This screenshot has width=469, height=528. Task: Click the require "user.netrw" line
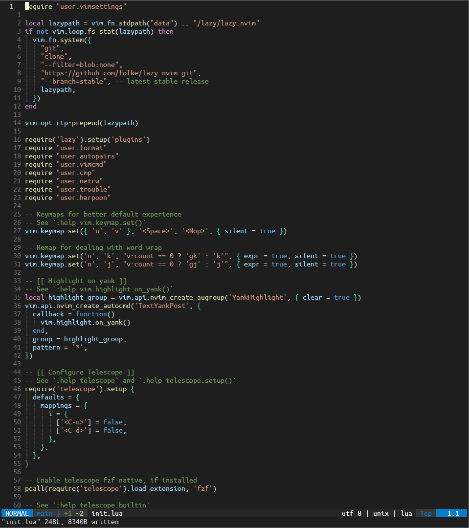point(64,181)
